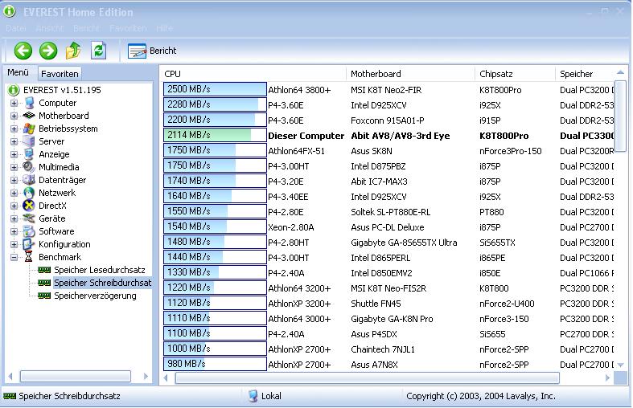The height and width of the screenshot is (408, 633).
Task: Expand the Netzwerk tree node
Action: [x=14, y=193]
